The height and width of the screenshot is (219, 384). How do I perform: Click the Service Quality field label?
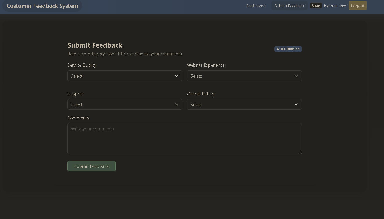point(82,65)
